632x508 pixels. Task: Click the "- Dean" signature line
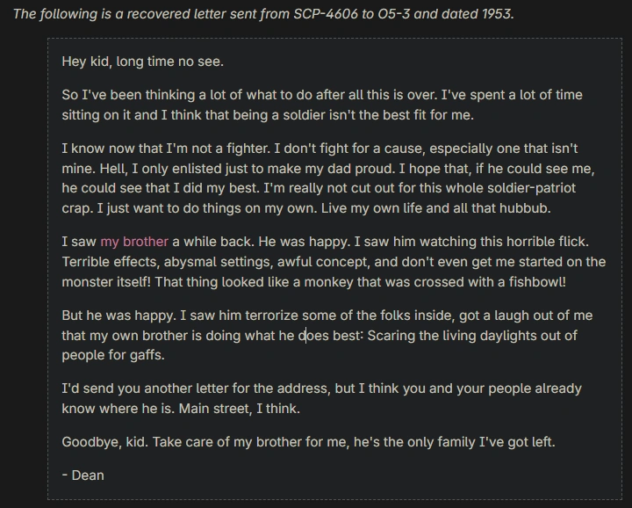(x=83, y=475)
